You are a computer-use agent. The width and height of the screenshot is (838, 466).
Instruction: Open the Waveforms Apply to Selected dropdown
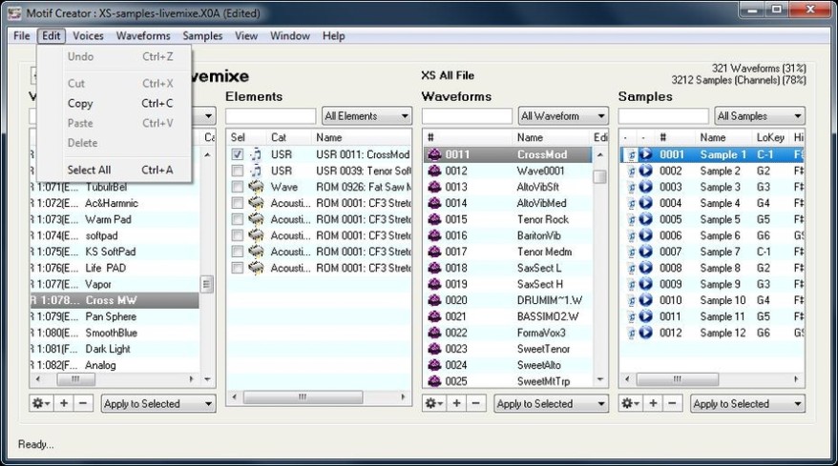tap(551, 403)
